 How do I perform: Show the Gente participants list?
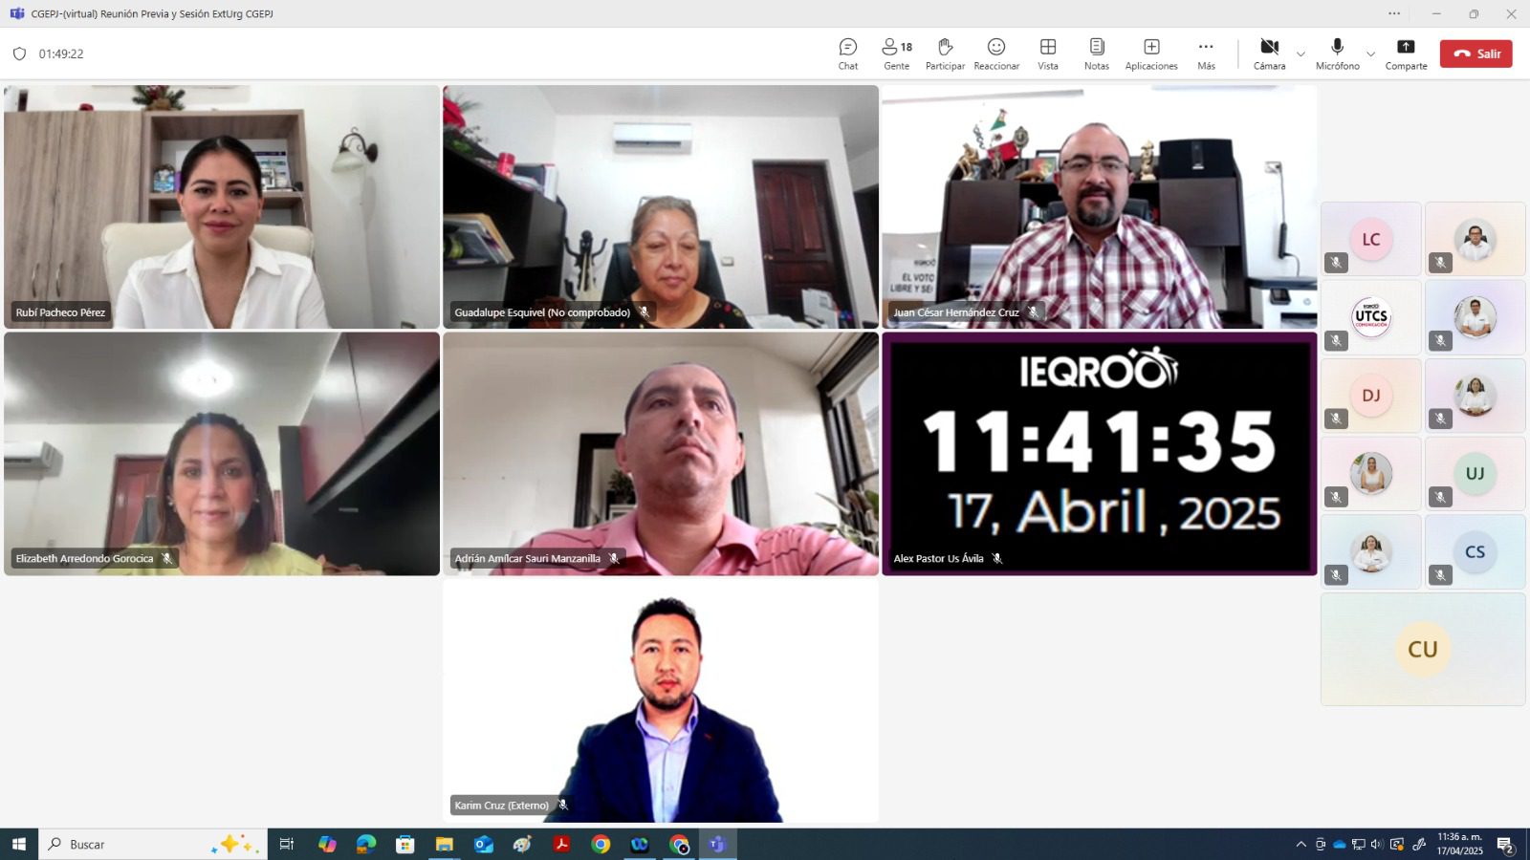tap(896, 54)
